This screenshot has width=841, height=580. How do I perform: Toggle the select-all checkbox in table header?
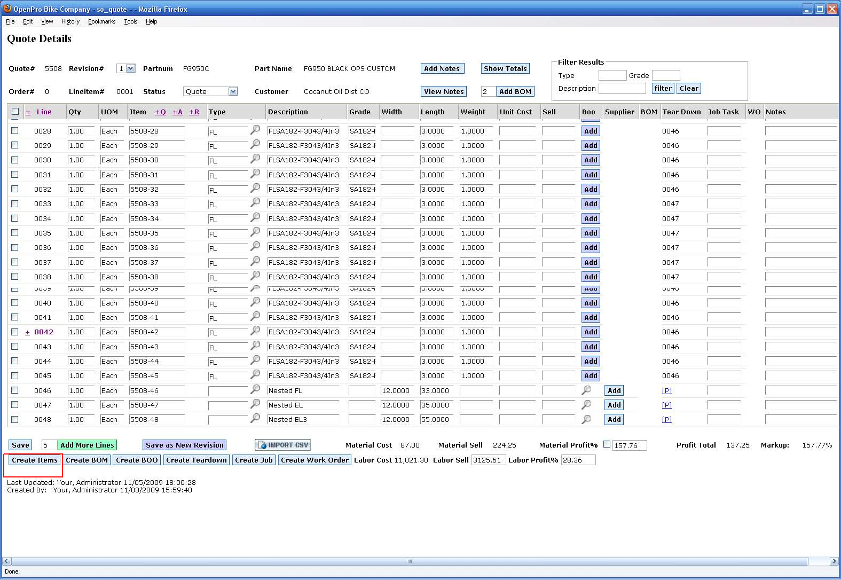pyautogui.click(x=15, y=112)
